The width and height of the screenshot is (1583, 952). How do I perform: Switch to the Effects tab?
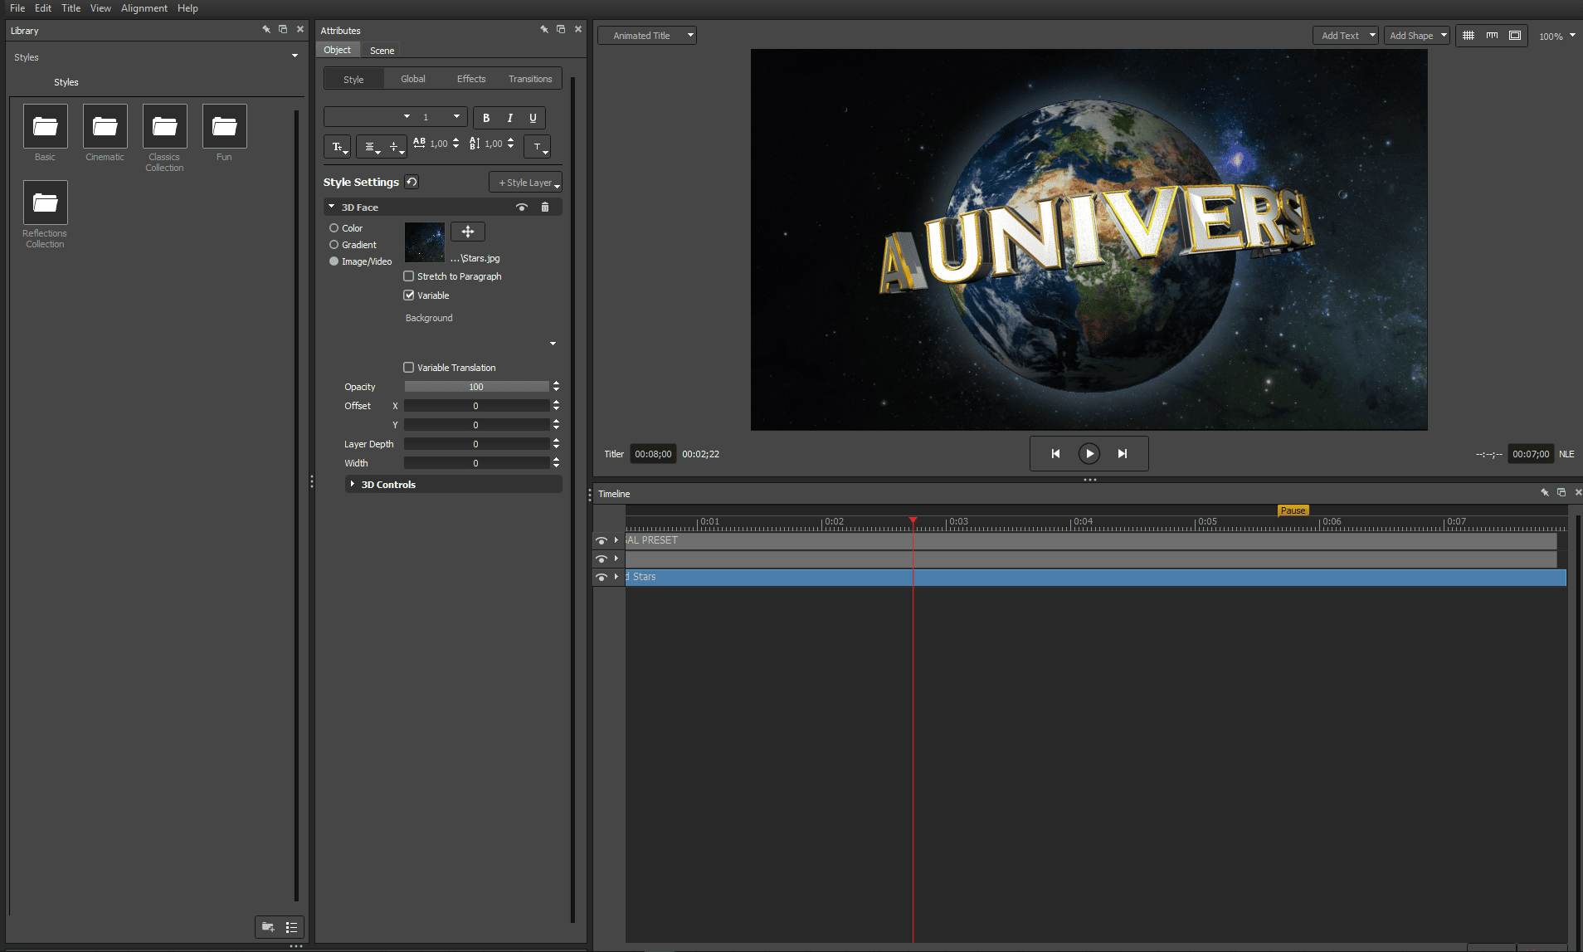(x=471, y=79)
